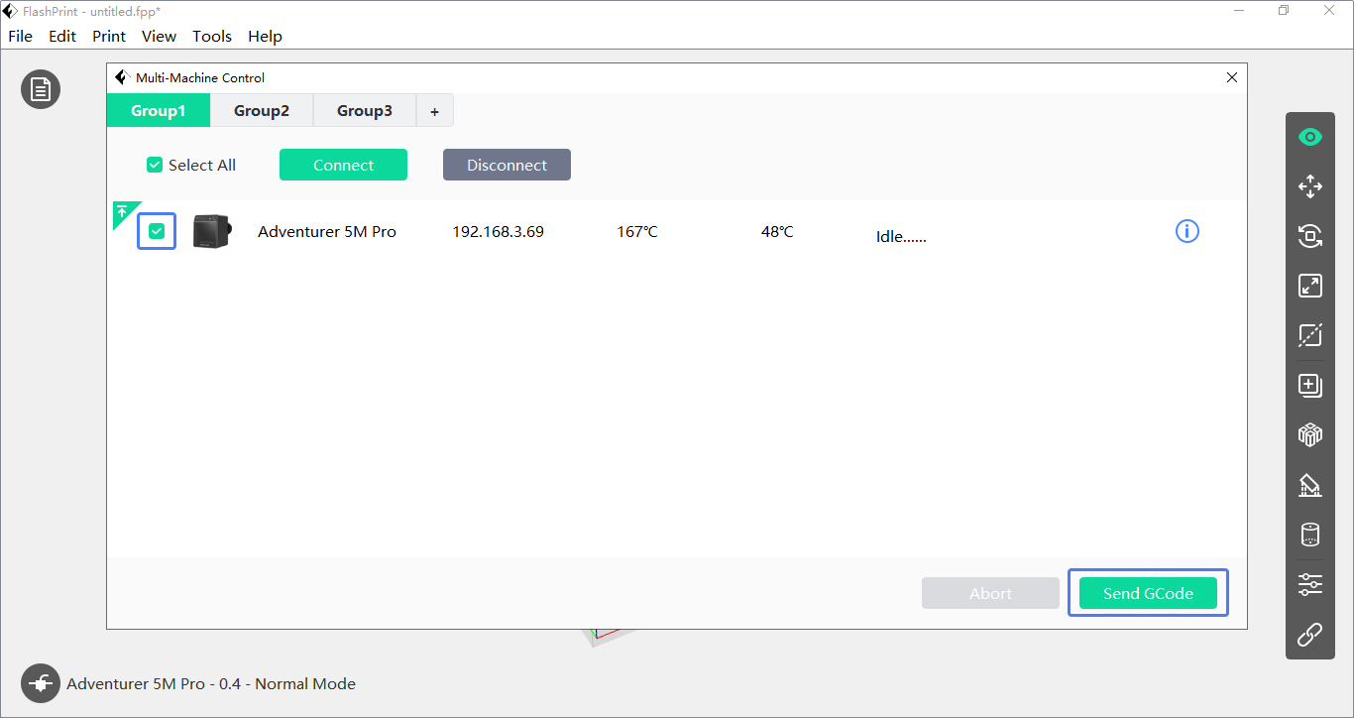
Task: Click the FlashPrint app icon in title bar
Action: (11, 11)
